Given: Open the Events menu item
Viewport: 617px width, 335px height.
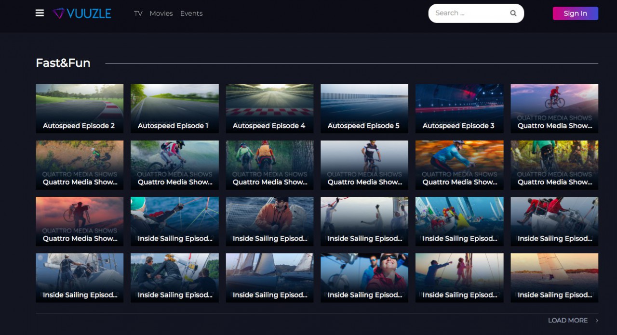Looking at the screenshot, I should [x=191, y=13].
